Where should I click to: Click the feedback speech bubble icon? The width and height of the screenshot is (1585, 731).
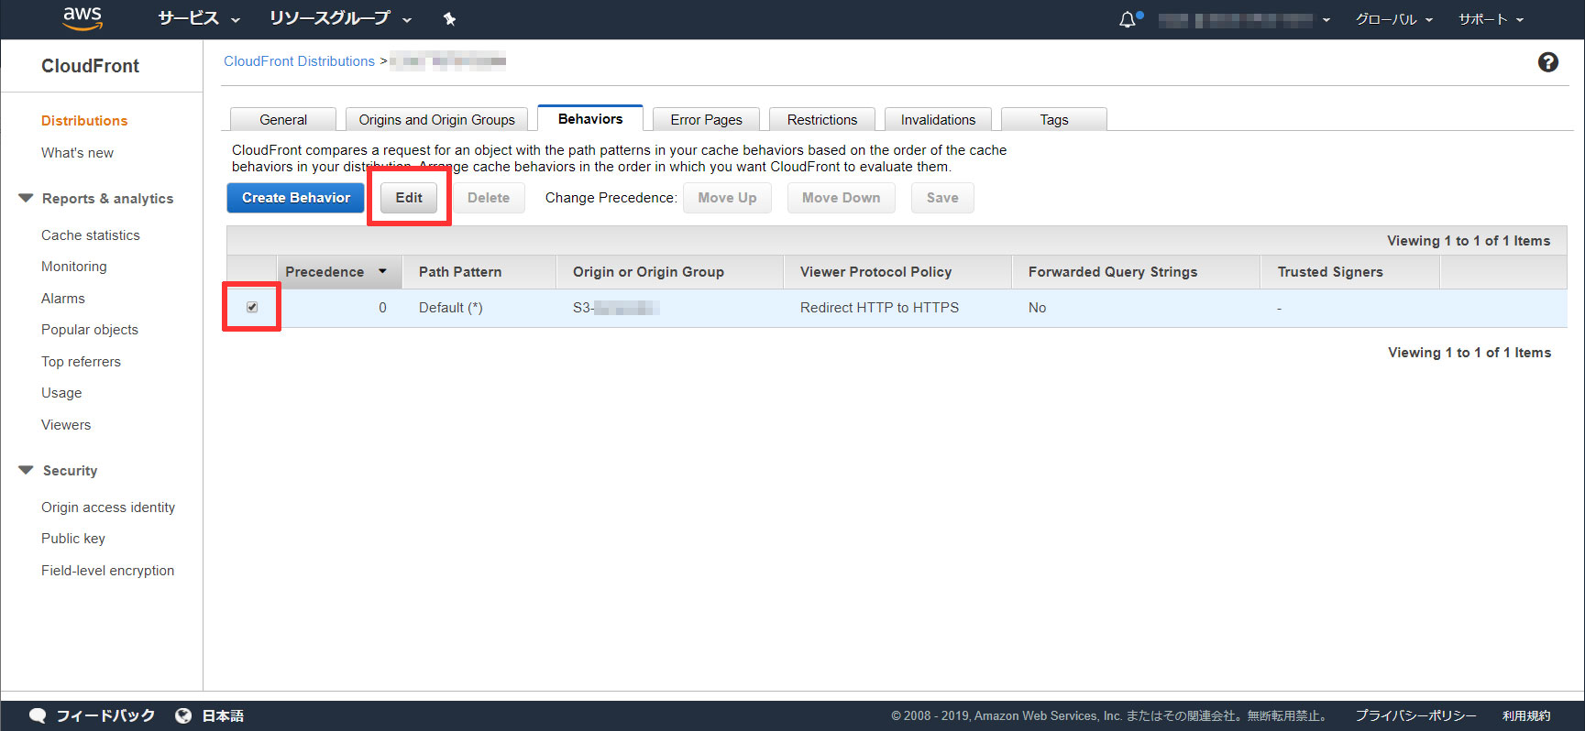tap(38, 715)
